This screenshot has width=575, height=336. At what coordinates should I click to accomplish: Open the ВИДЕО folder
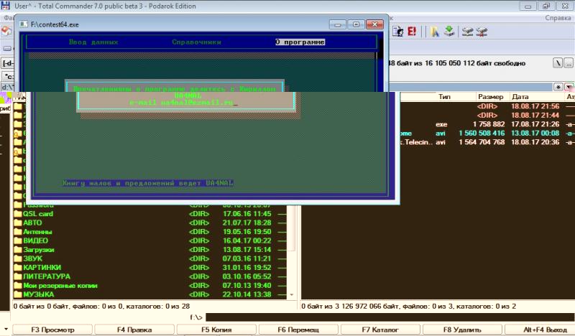coord(37,241)
